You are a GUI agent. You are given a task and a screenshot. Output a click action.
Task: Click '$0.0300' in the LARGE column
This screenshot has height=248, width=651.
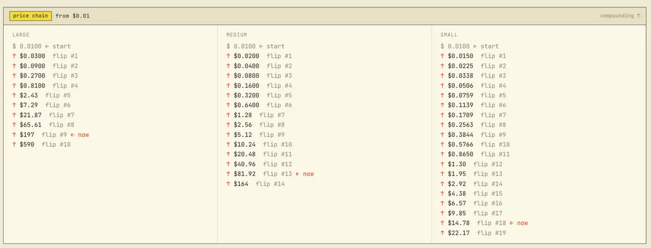[x=33, y=56]
